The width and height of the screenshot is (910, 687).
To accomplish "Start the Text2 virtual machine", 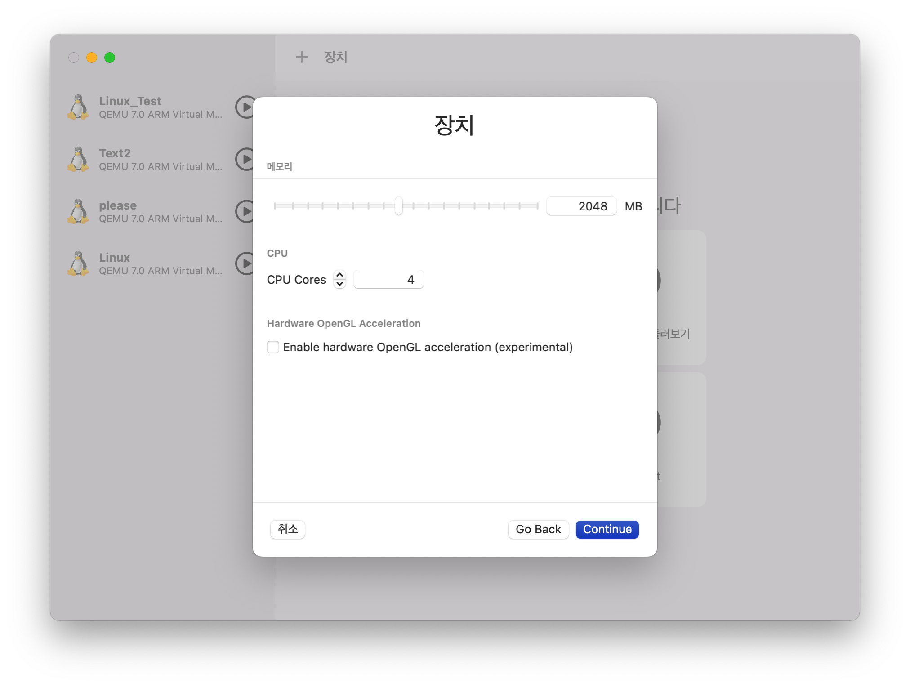I will pos(245,159).
